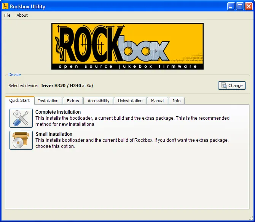Open the File menu
This screenshot has height=222, width=255.
[x=7, y=15]
